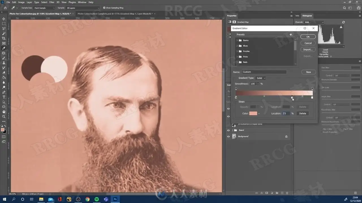Image resolution: width=362 pixels, height=203 pixels.
Task: Open the Smoothness value dropdown arrow
Action: tap(258, 84)
